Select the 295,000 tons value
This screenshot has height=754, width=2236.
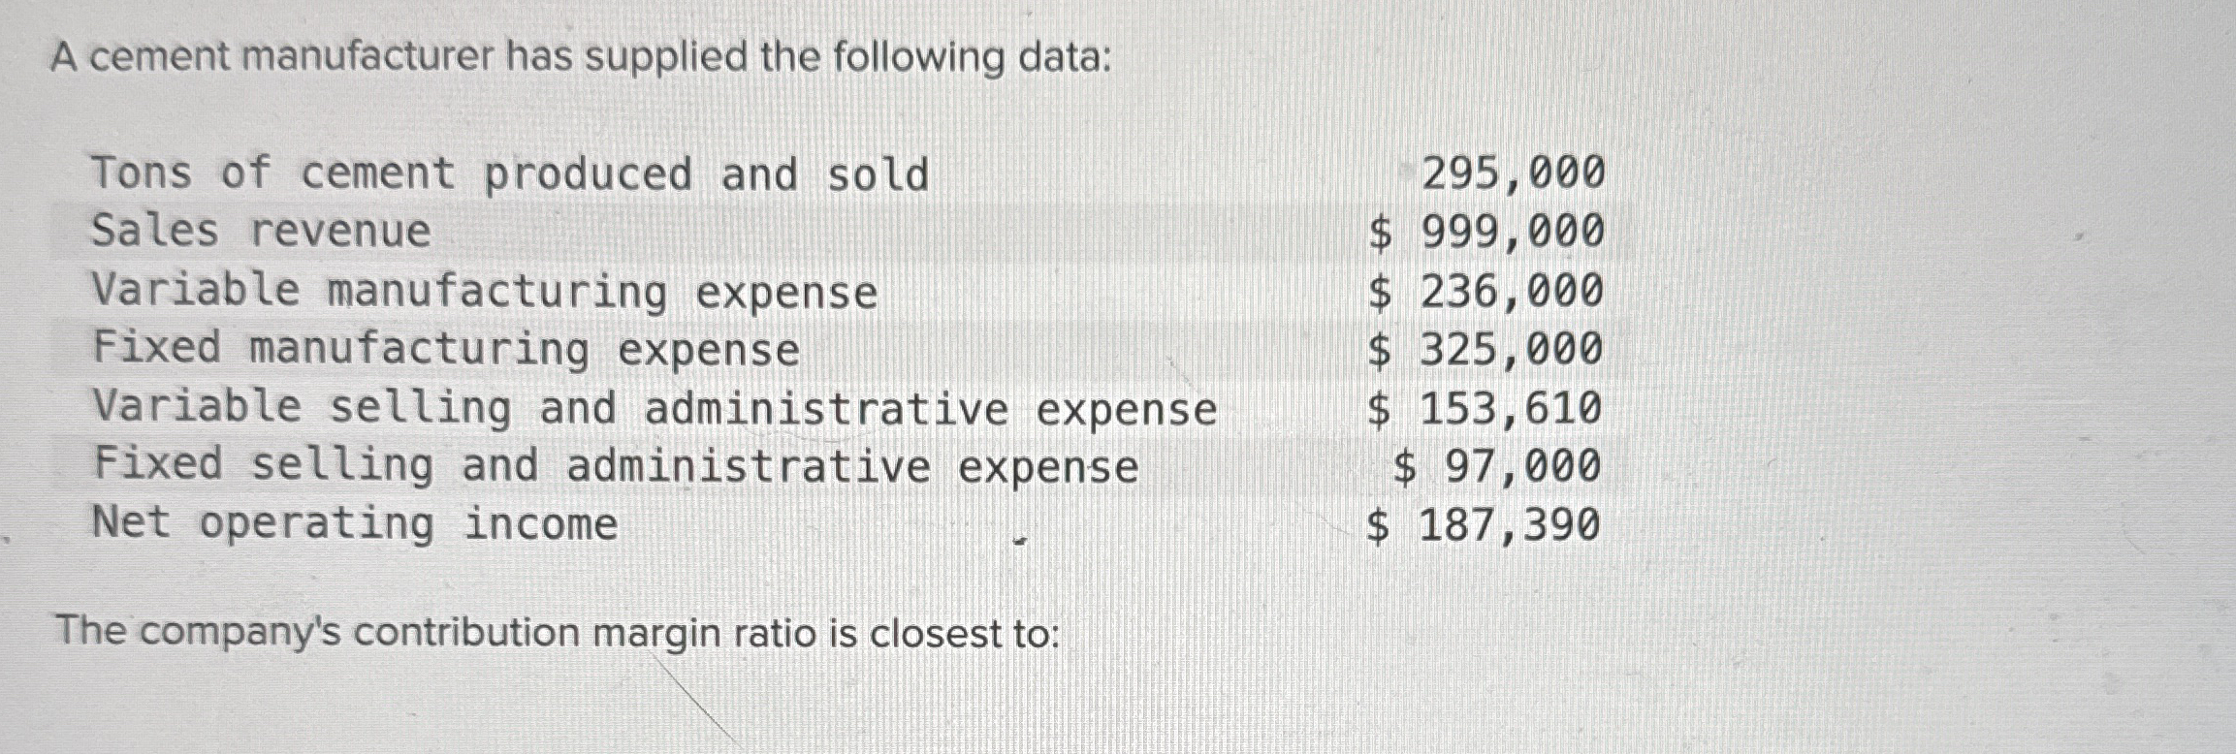1512,173
